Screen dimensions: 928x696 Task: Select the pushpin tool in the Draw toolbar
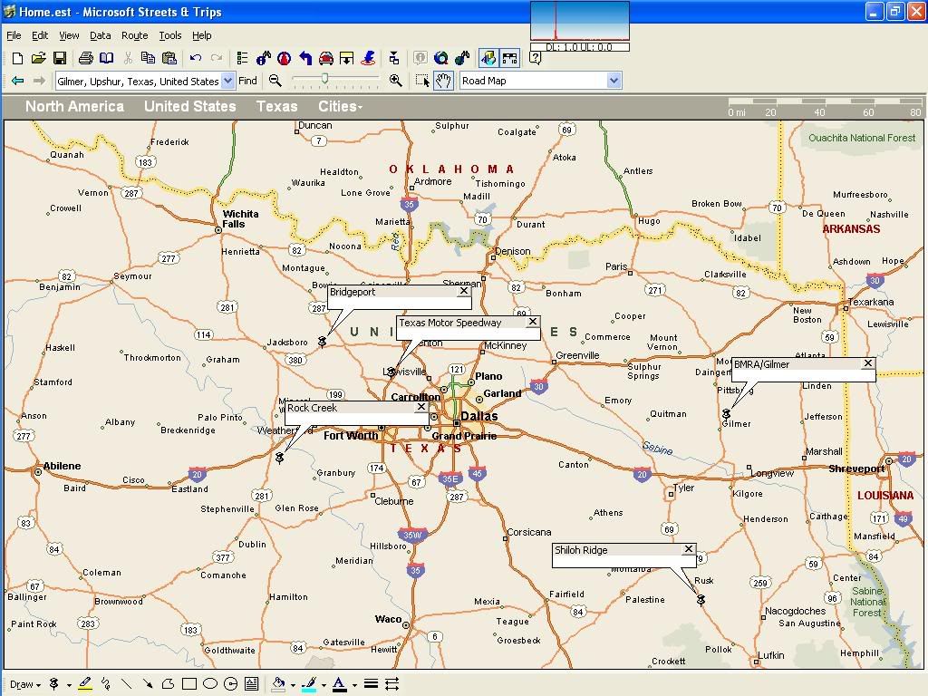coord(53,684)
